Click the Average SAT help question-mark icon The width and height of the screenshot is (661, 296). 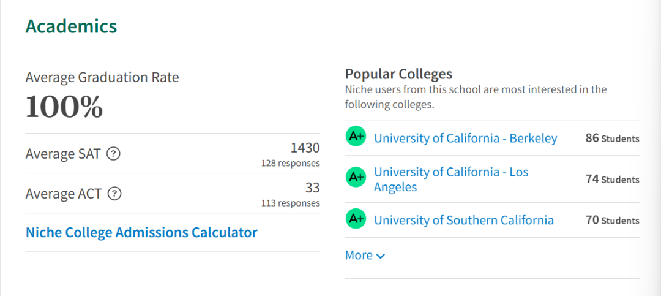(x=113, y=154)
